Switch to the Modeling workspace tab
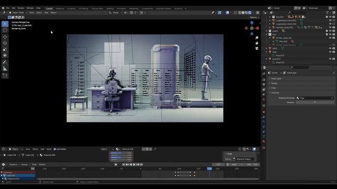Screen dimensions: 337x189 pos(60,8)
